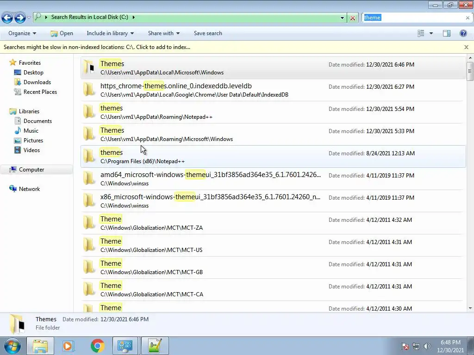Select the https_chrome-themes.online_0.indexeddb.leveldb folder
Viewport: 474px width, 355px height.
click(x=273, y=90)
